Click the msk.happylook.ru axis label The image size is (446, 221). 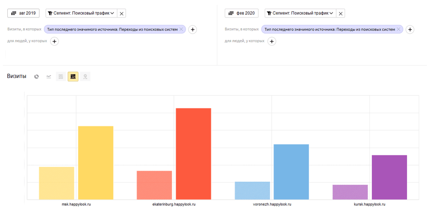click(76, 204)
